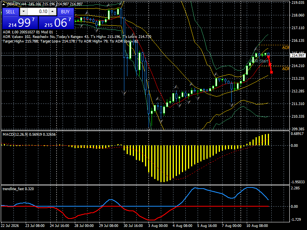Click the '5 Aug 16:00' time label
This screenshot has height=230, width=307.
pyautogui.click(x=207, y=225)
